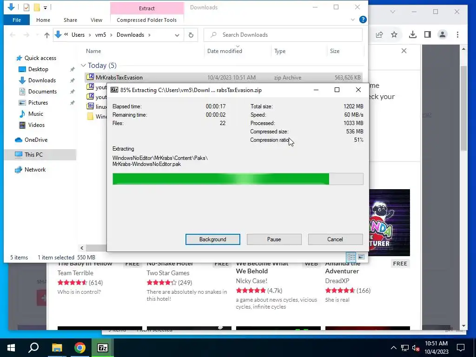Click the MrKrabsTaxEvasion zip archive icon
Image resolution: width=476 pixels, height=357 pixels.
[90, 77]
